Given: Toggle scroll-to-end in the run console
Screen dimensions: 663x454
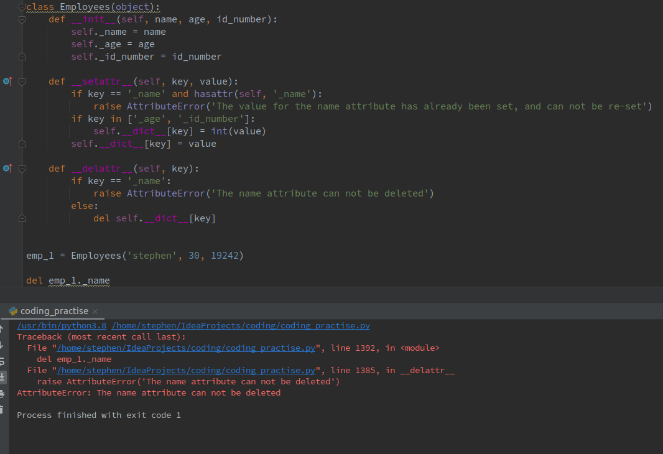Looking at the screenshot, I should 2,377.
